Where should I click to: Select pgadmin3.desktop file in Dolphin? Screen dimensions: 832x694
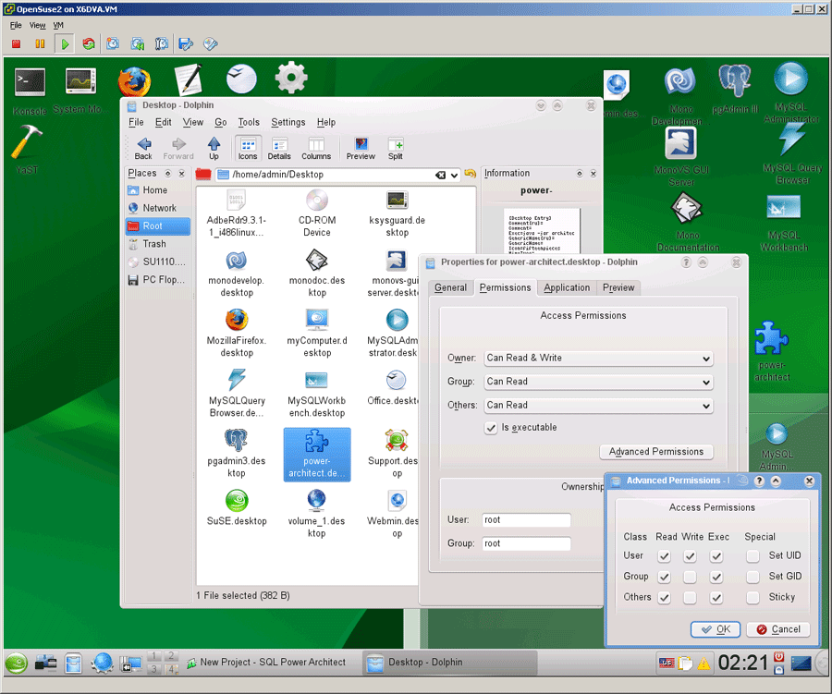pyautogui.click(x=237, y=454)
